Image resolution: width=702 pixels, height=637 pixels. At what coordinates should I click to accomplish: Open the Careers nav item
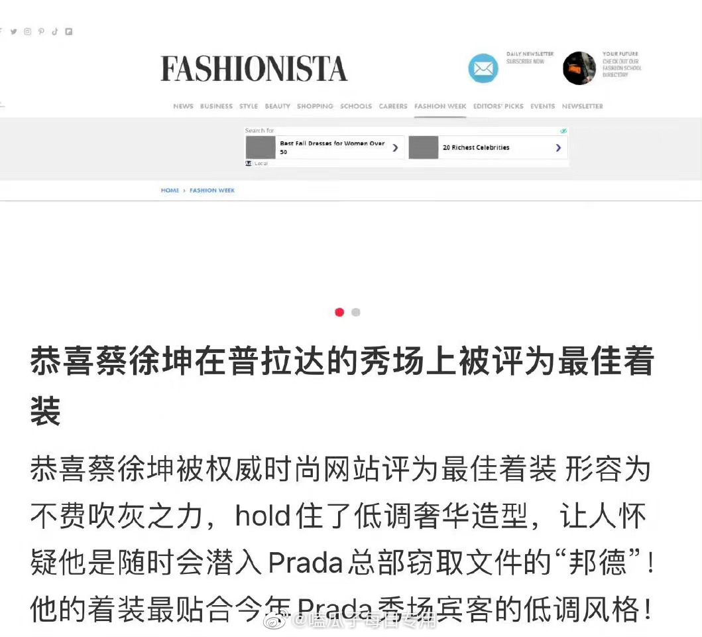coord(393,106)
